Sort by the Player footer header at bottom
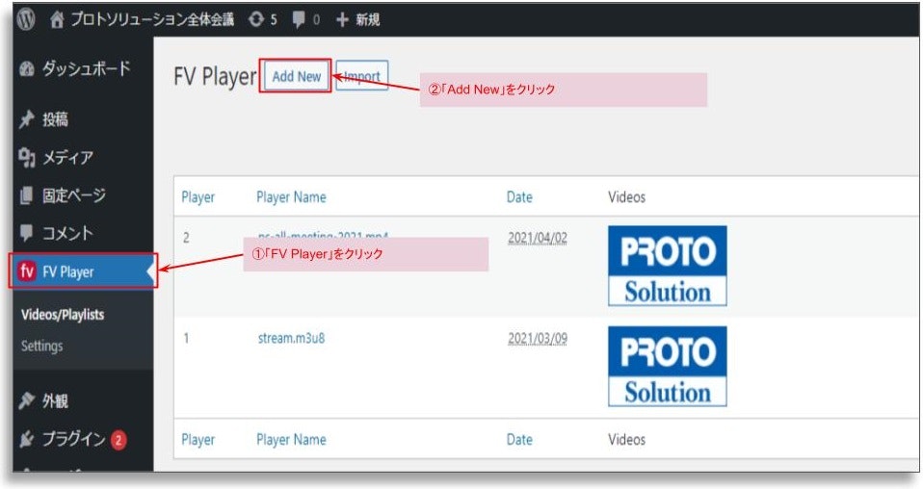This screenshot has height=489, width=923. tap(198, 440)
